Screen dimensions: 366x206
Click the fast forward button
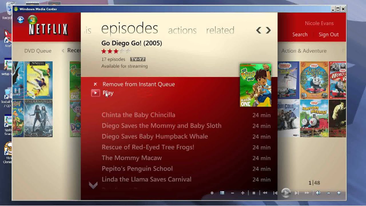coord(307,193)
